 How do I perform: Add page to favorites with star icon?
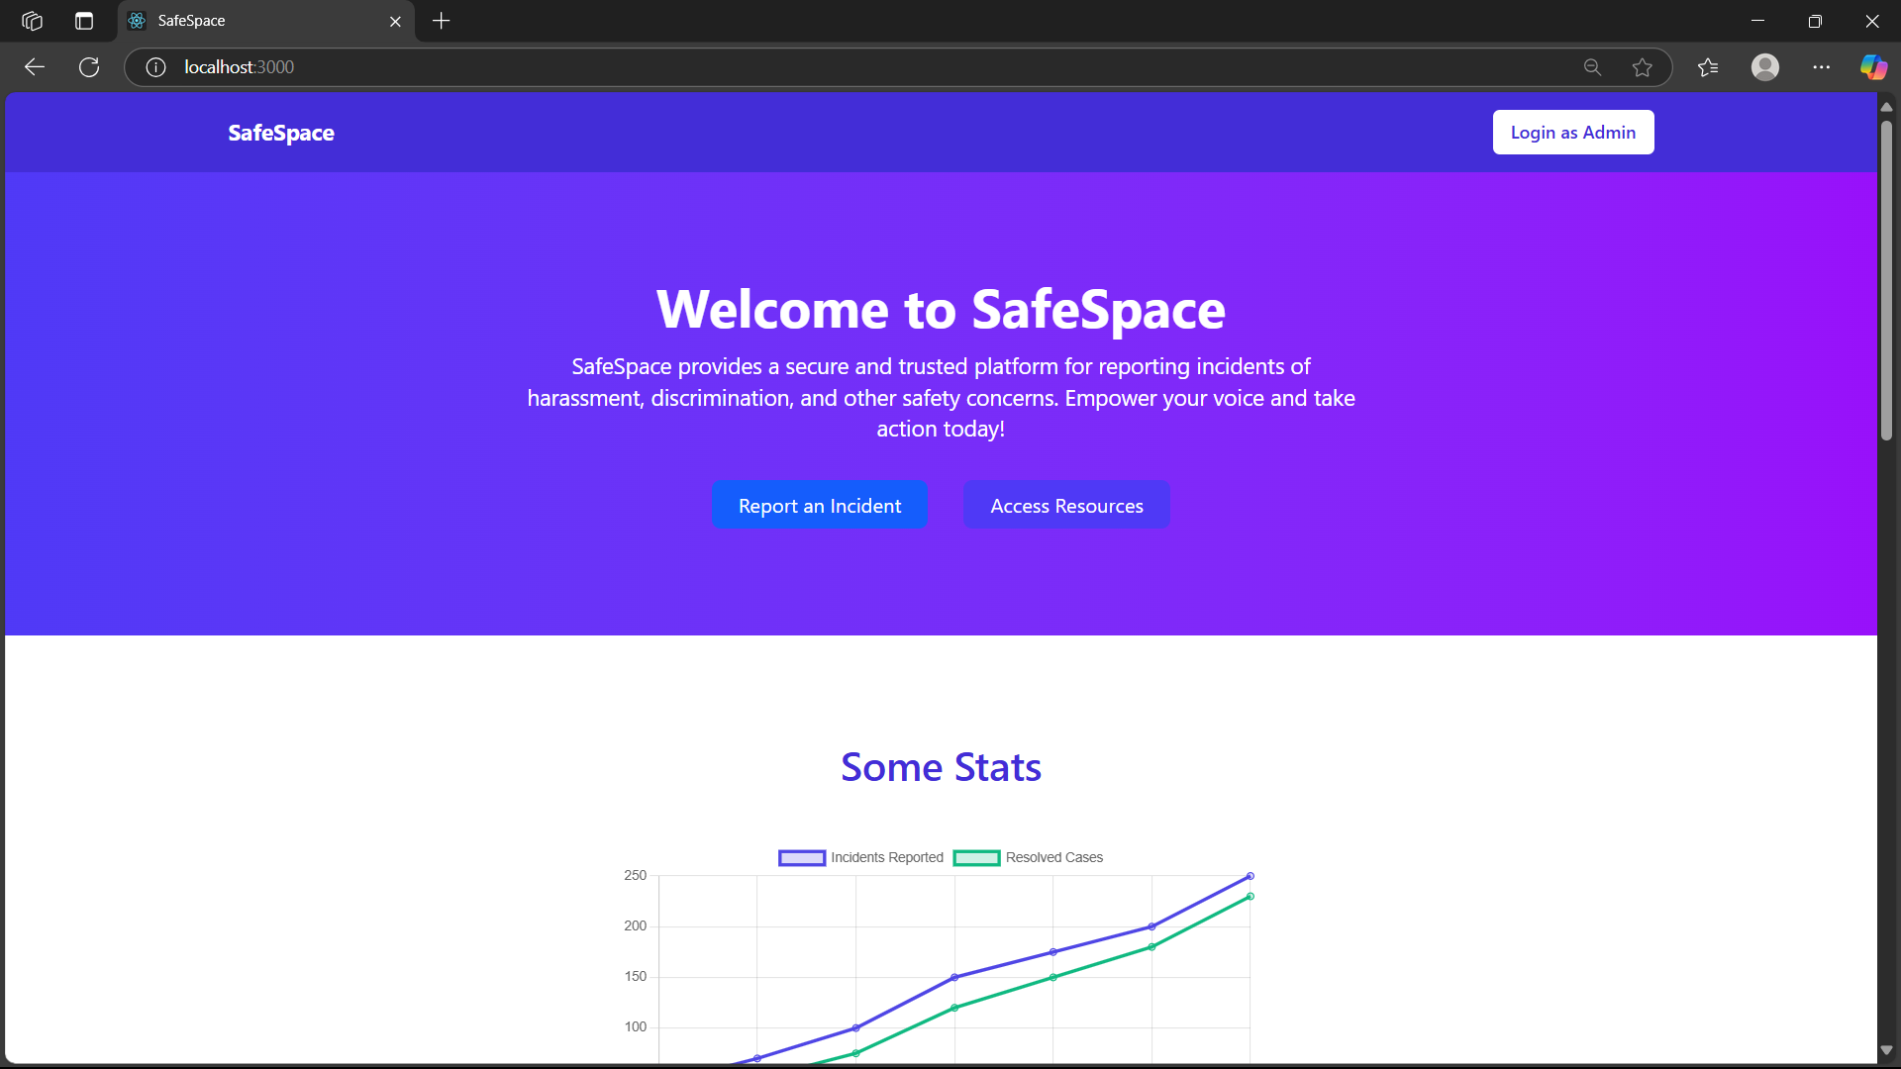(1643, 67)
